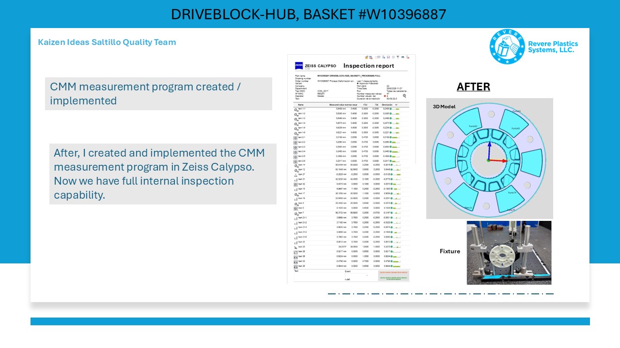
Task: Select the Fixture photo thumbnail
Action: (509, 253)
